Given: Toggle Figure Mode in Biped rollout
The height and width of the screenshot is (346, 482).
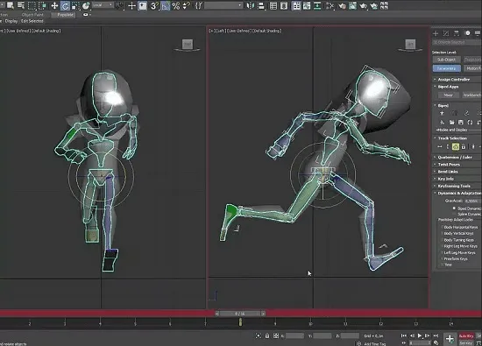Looking at the screenshot, I should tap(442, 113).
